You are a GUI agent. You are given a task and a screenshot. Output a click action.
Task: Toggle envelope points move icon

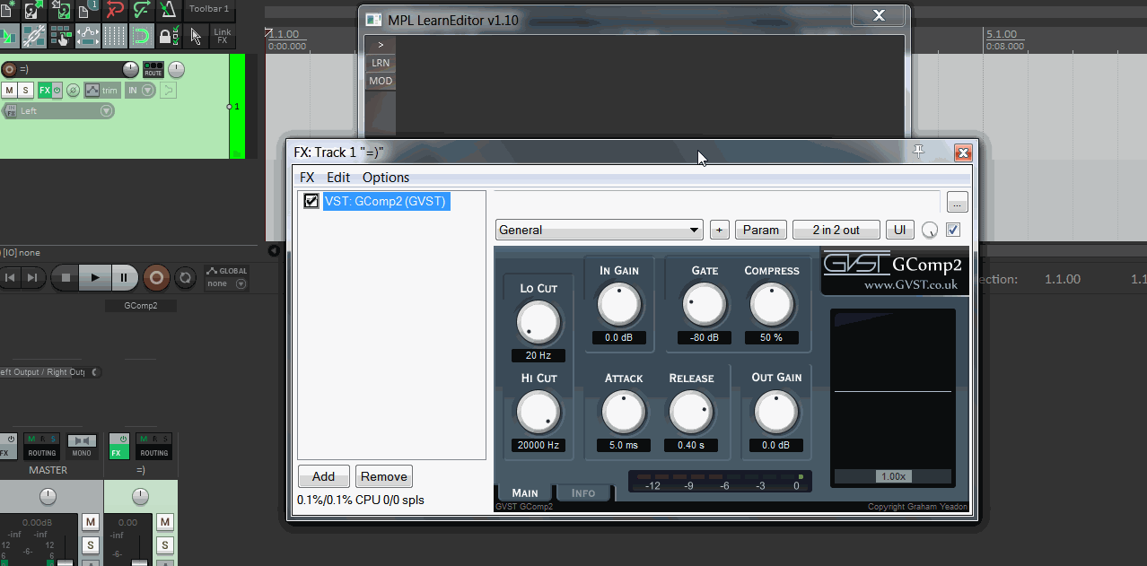87,37
